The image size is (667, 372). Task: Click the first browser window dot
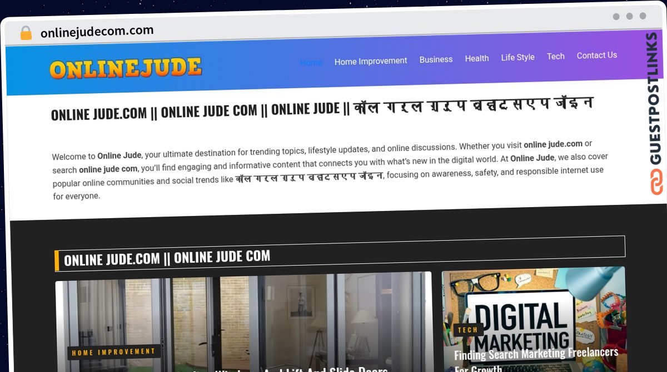pyautogui.click(x=616, y=17)
